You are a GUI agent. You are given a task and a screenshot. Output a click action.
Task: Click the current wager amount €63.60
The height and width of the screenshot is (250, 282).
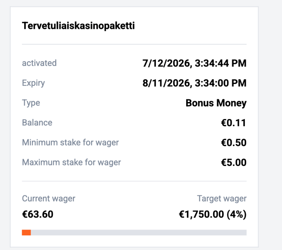[x=37, y=214]
